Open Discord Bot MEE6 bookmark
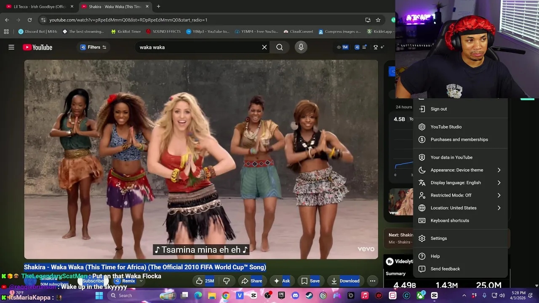The height and width of the screenshot is (303, 539). point(37,32)
